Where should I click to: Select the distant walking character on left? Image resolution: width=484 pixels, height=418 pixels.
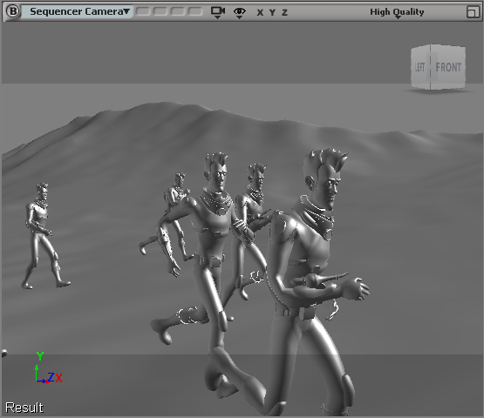[44, 236]
